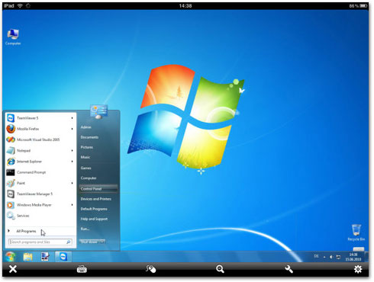Open Microsoft Visual Studio 2005 entry

40,139
